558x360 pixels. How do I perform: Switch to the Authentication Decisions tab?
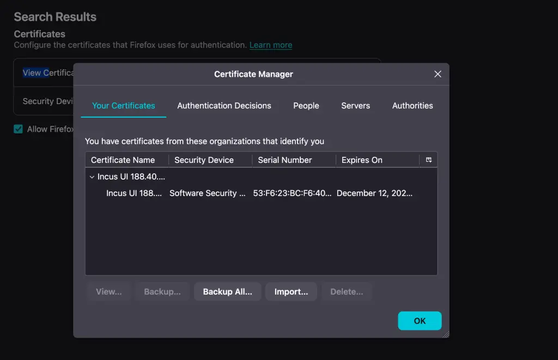(x=224, y=106)
